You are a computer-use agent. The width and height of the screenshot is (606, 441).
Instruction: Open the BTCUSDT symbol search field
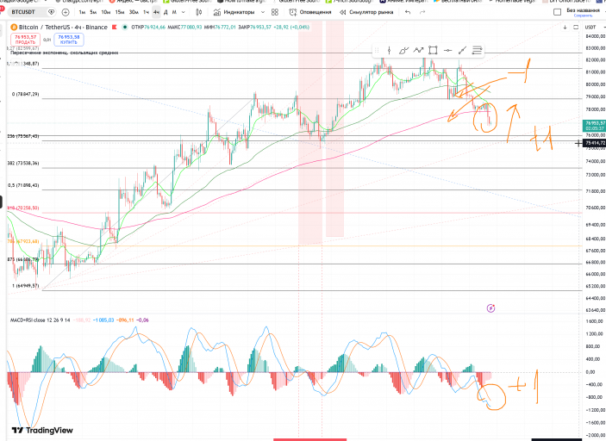tap(23, 12)
